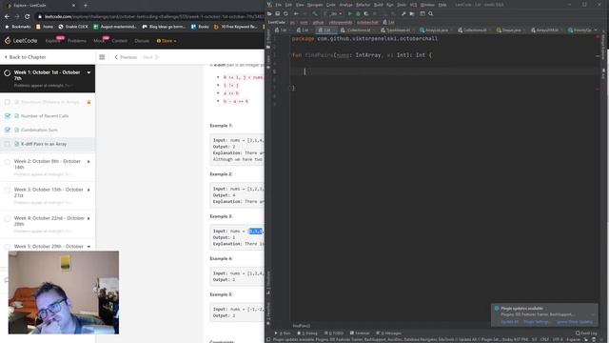
Task: Open the Contest page on LeetCode
Action: coord(119,41)
